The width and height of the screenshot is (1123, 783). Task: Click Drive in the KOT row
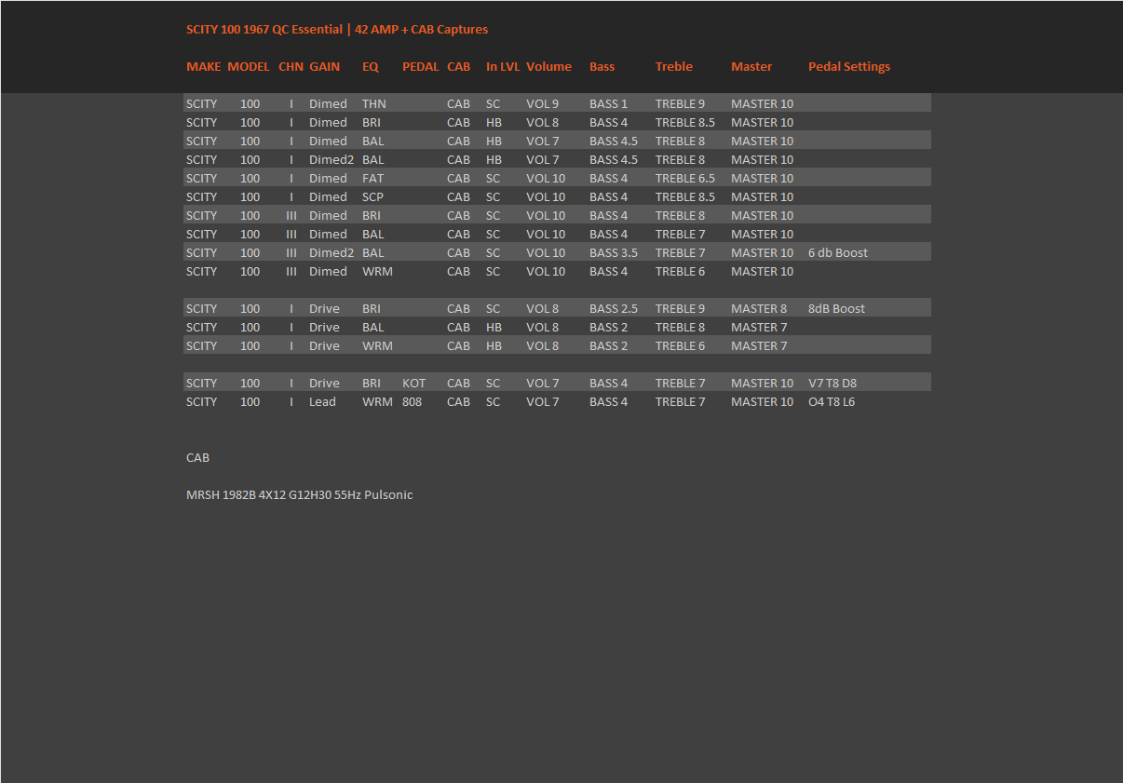click(x=324, y=383)
